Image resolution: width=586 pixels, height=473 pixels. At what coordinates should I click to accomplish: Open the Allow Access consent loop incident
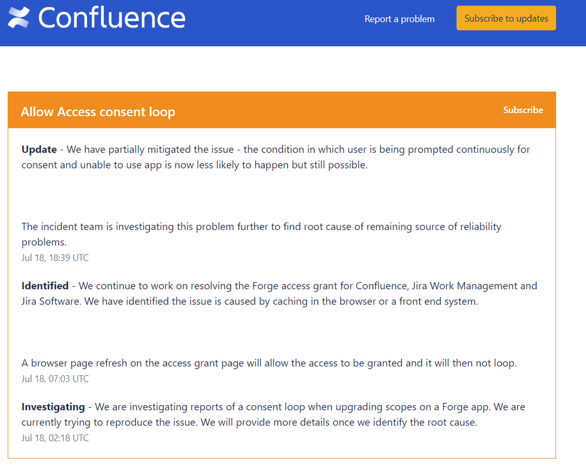click(x=98, y=112)
